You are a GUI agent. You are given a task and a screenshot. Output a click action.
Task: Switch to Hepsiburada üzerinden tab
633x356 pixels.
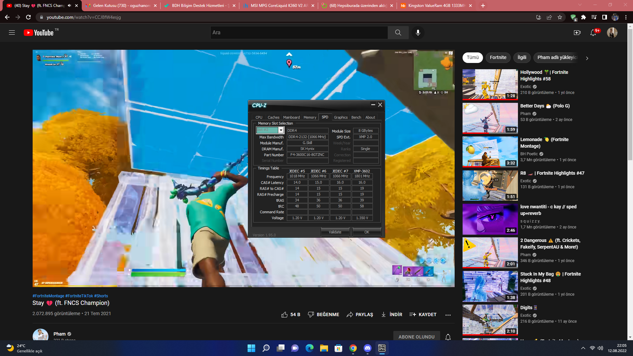357,6
